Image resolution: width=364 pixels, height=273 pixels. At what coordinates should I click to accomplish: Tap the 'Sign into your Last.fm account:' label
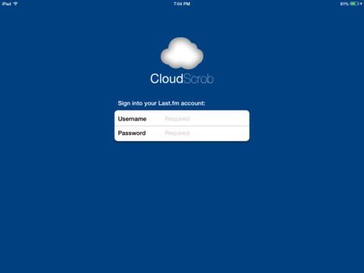pyautogui.click(x=162, y=103)
